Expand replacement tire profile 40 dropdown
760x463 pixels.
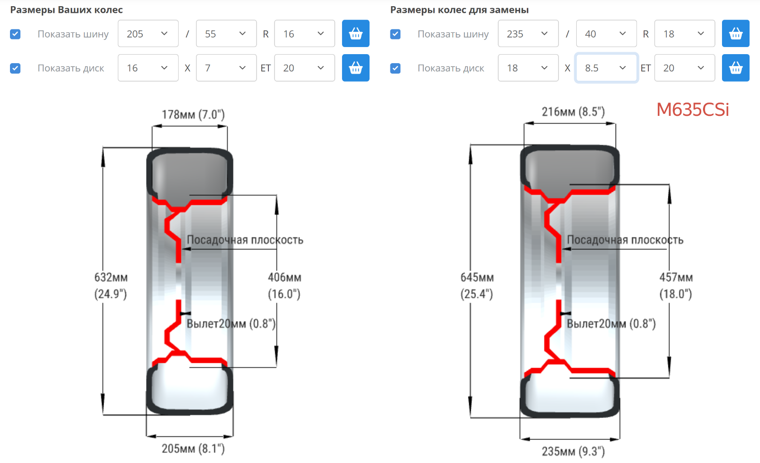point(606,34)
